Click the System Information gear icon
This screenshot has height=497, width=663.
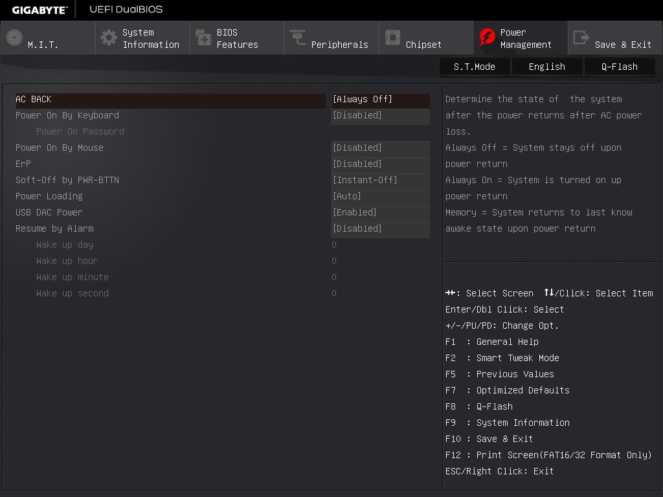click(109, 38)
